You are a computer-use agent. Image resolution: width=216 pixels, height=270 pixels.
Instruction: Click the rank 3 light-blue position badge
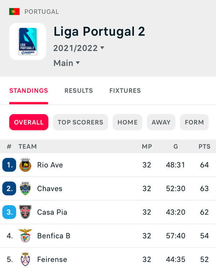click(9, 212)
